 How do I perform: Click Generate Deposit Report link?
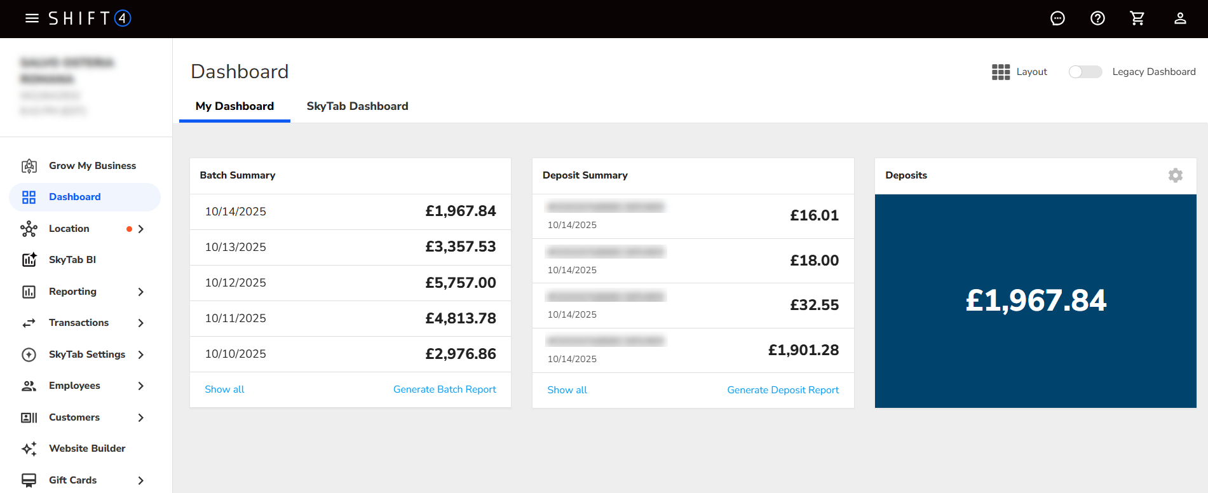782,390
